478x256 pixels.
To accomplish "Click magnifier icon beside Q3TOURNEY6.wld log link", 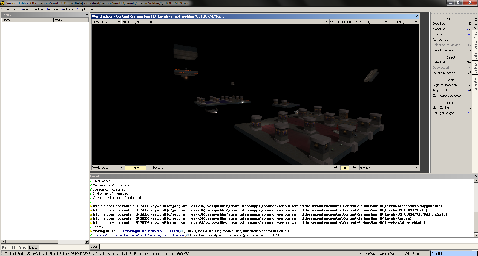I will (187, 235).
